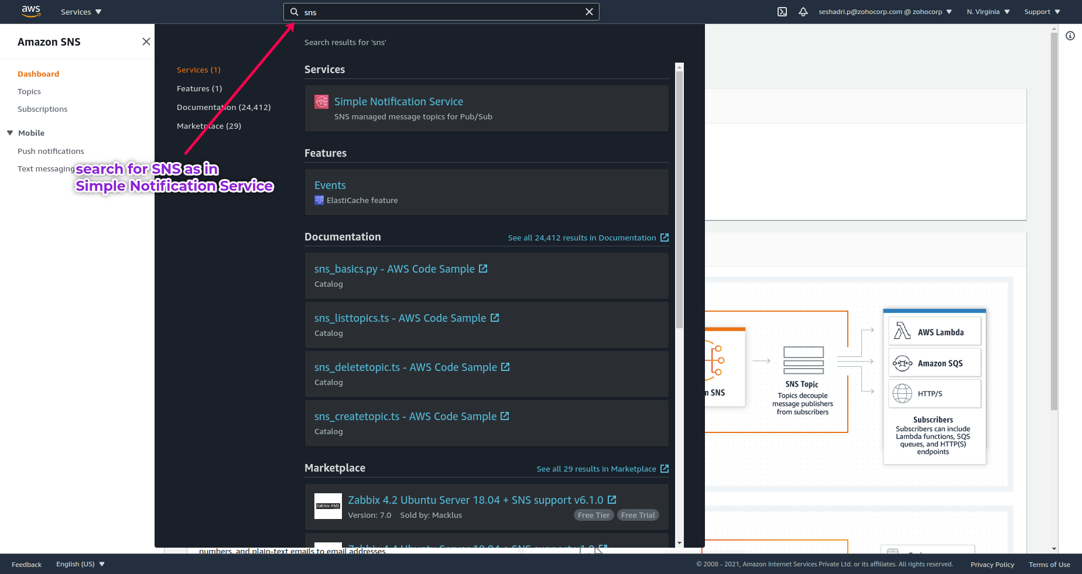The width and height of the screenshot is (1082, 574).
Task: Open external link icon for sns_basics.py
Action: (x=483, y=269)
